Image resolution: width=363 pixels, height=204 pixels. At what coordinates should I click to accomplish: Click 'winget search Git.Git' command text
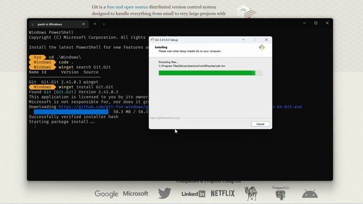click(85, 67)
